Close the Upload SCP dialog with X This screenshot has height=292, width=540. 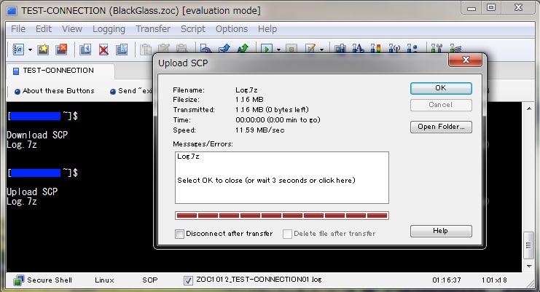[465, 60]
